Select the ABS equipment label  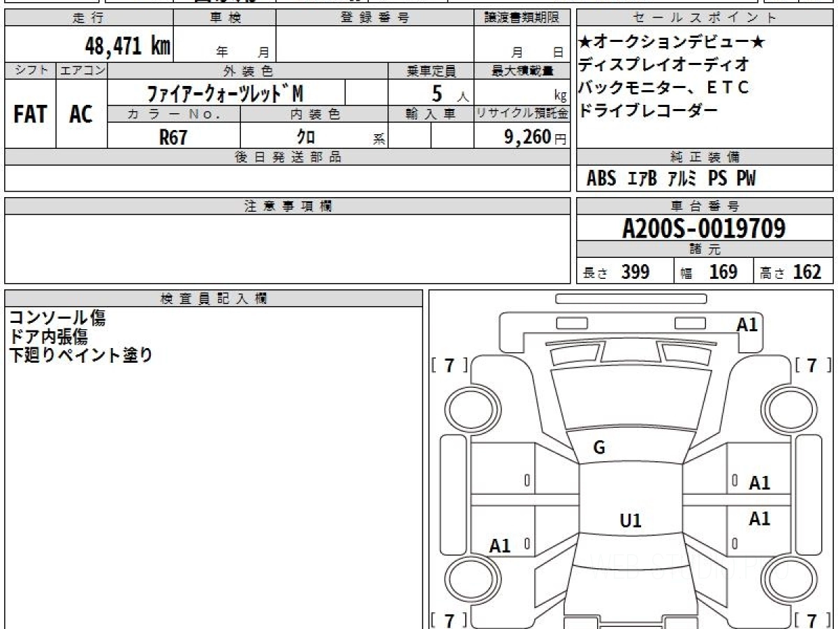click(x=601, y=179)
